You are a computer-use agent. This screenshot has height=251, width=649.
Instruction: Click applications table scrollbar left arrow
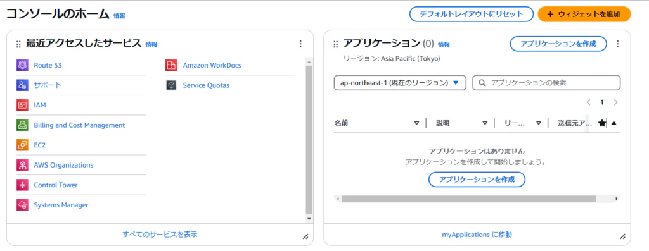(338, 199)
